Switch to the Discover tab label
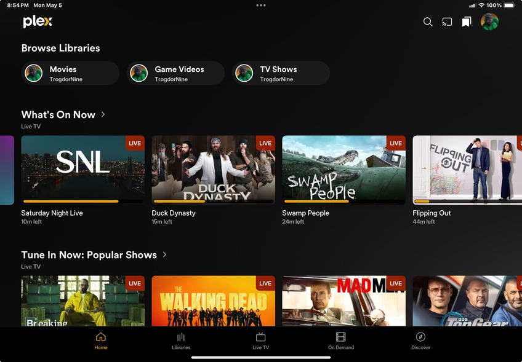Viewport: 522px width, 362px height. pyautogui.click(x=420, y=347)
